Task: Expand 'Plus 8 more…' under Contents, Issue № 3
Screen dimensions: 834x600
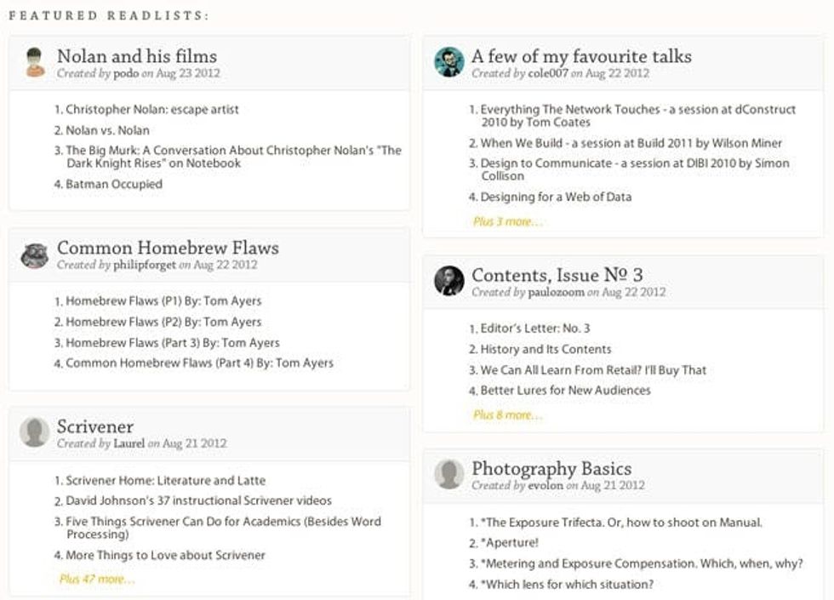Action: tap(507, 415)
